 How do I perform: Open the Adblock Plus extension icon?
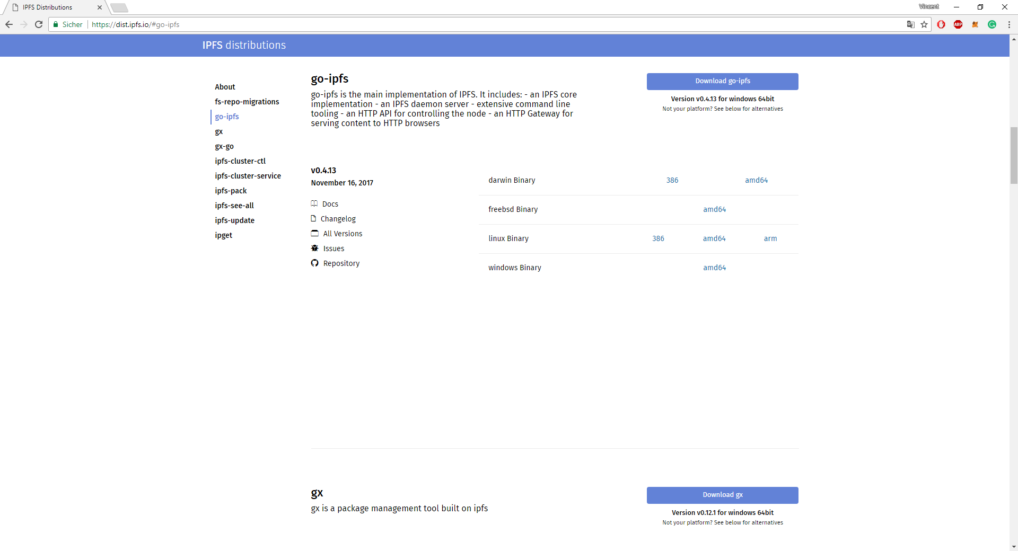coord(958,24)
